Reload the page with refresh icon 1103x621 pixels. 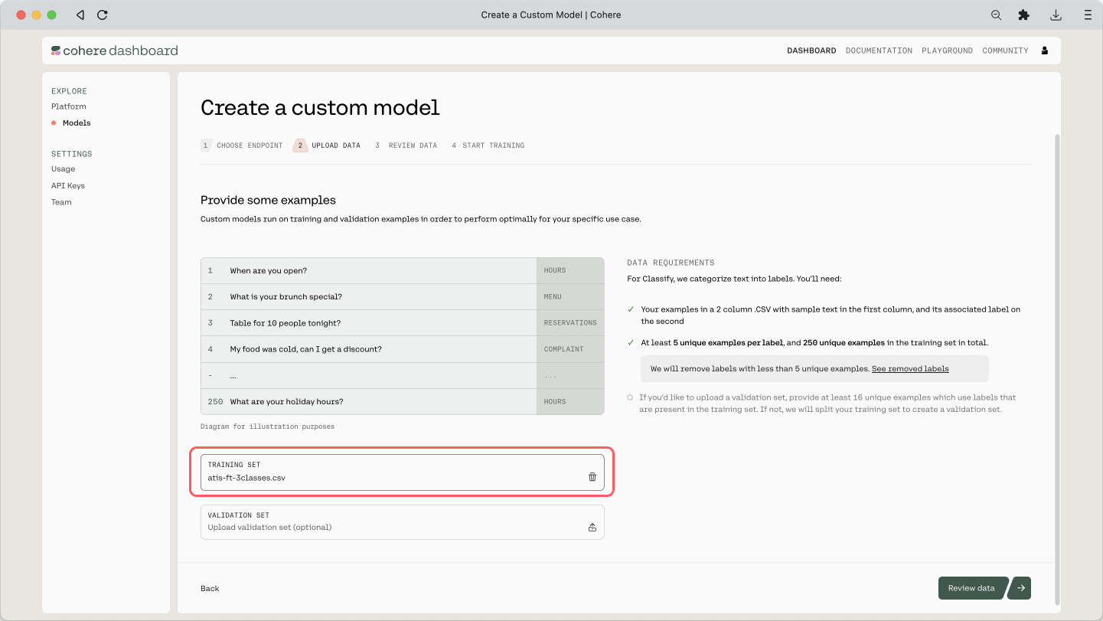pos(103,15)
